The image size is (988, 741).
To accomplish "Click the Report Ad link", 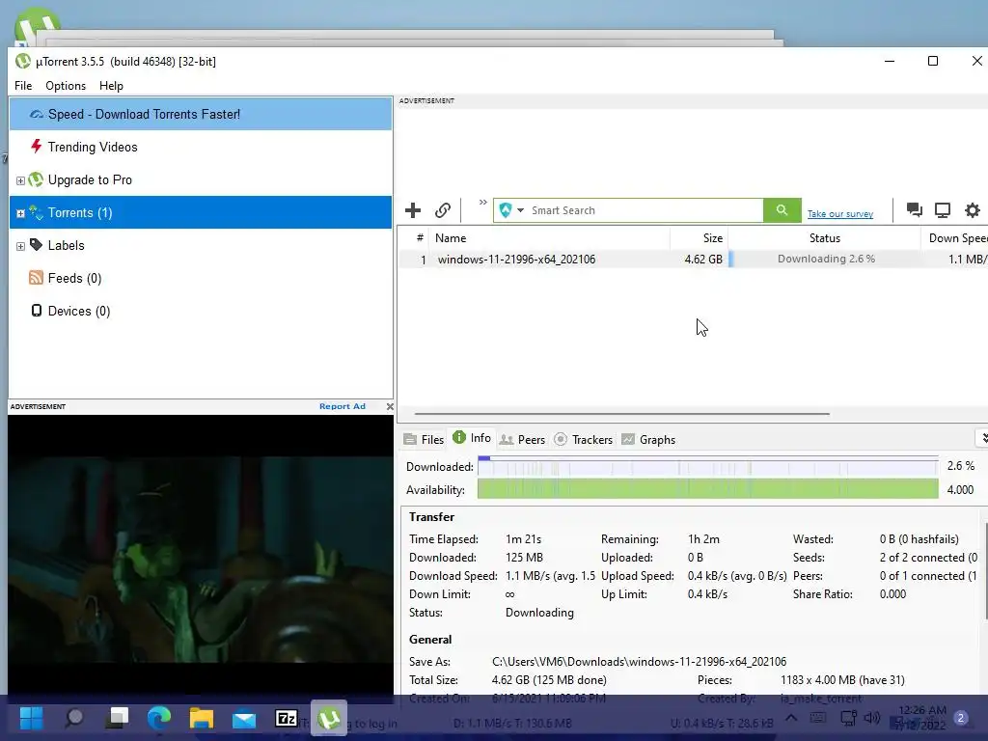I will (343, 406).
